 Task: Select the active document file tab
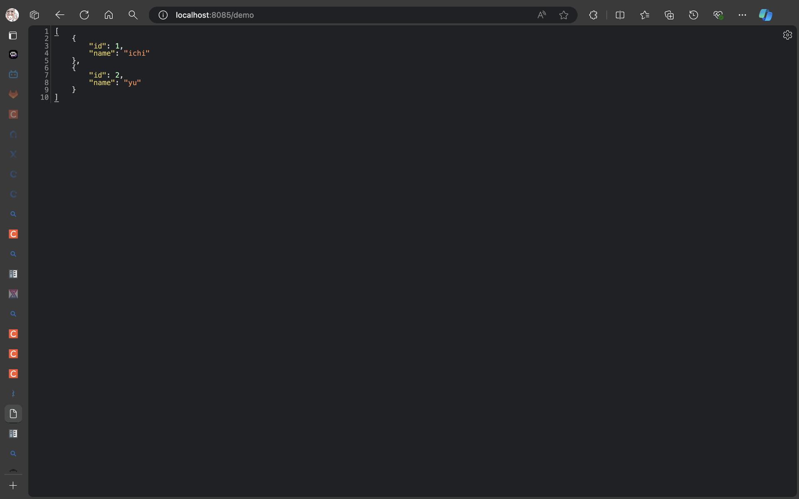(x=13, y=414)
